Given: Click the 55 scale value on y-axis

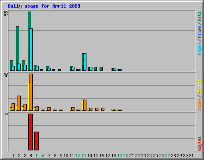Looking at the screenshot, I should click(x=6, y=13).
